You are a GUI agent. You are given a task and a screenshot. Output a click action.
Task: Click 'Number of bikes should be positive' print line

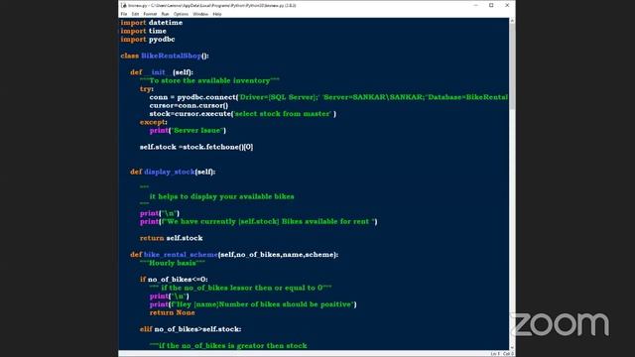(x=253, y=304)
